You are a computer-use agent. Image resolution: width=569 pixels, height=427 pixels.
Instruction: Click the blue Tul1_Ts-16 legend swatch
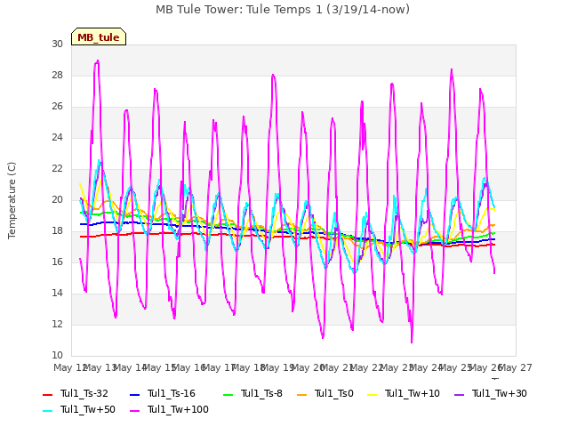click(134, 395)
